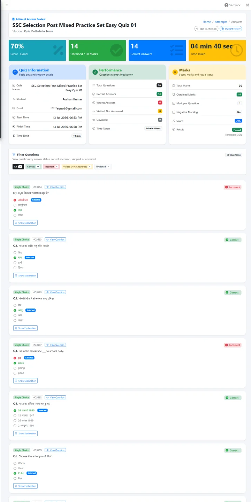Click the Negative Marking minus icon

coord(174,112)
